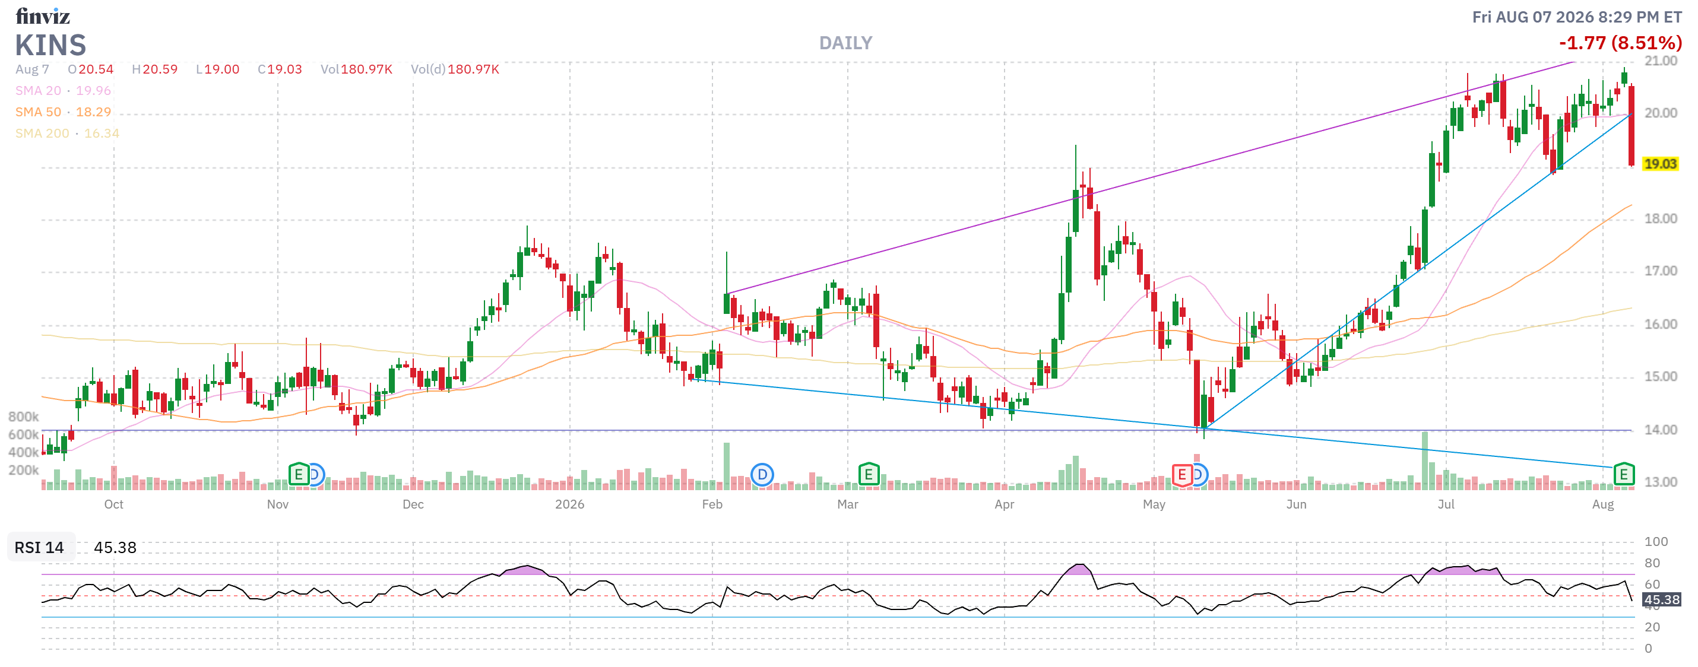The width and height of the screenshot is (1698, 667).
Task: Select the green earnings marker in March
Action: [x=868, y=474]
